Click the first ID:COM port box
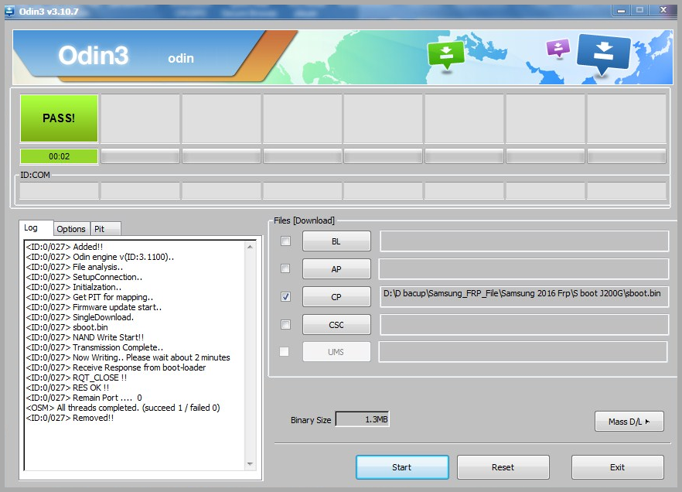Viewport: 682px width, 492px height. 59,190
